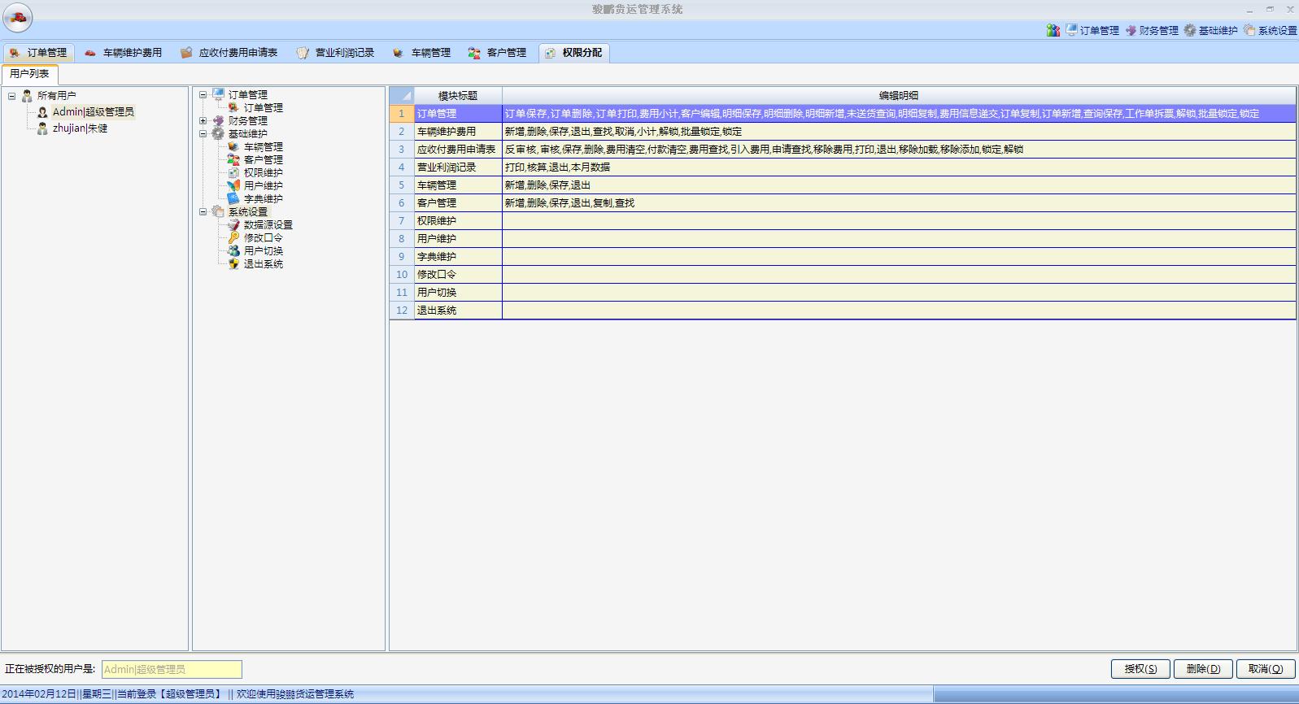Open 系统设置 in top-right toolbar
Screen dimensions: 1299x704
[1270, 30]
